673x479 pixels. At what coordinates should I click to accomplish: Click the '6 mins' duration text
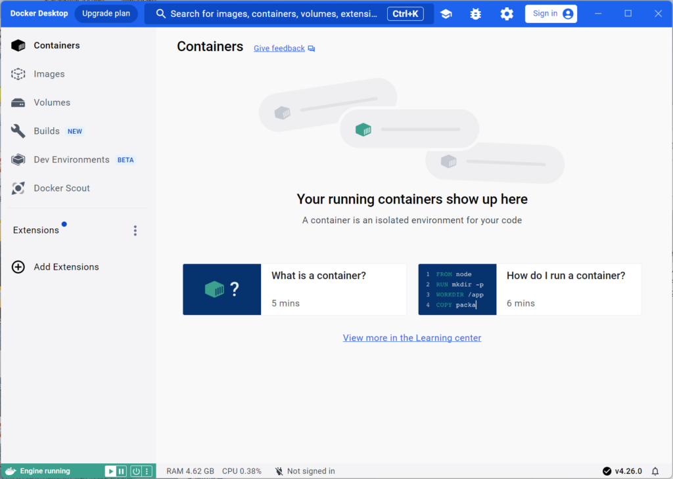pyautogui.click(x=521, y=303)
